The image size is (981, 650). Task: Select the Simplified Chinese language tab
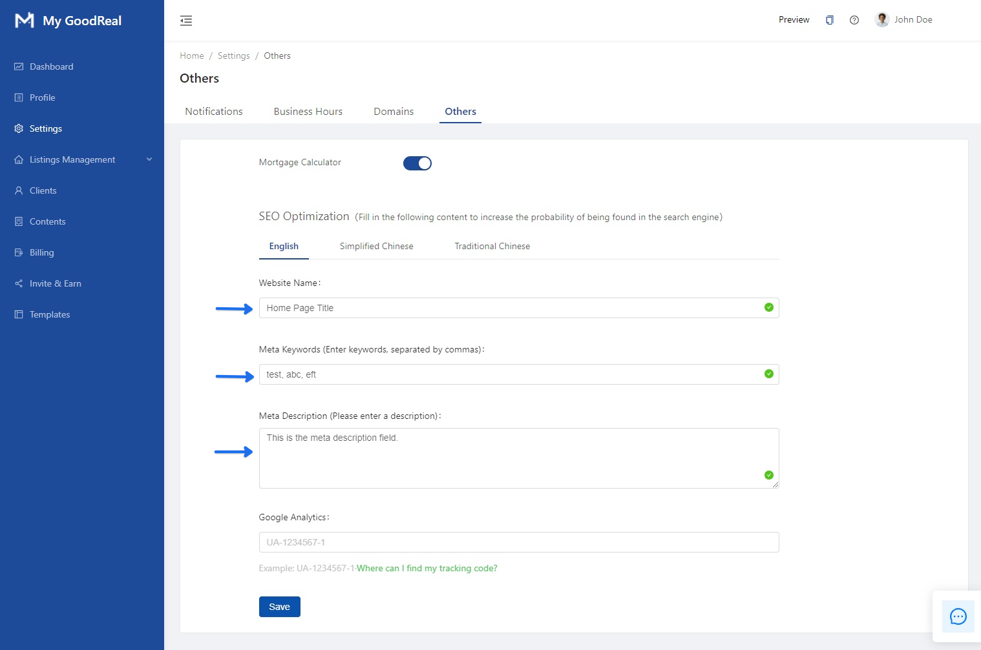click(x=376, y=246)
